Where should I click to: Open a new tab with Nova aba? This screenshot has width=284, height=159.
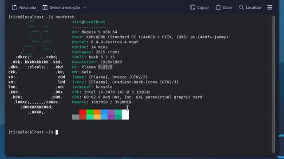pos(25,8)
